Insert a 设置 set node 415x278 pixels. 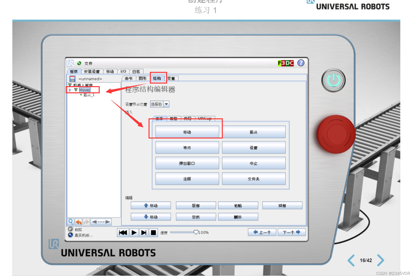[x=254, y=148]
